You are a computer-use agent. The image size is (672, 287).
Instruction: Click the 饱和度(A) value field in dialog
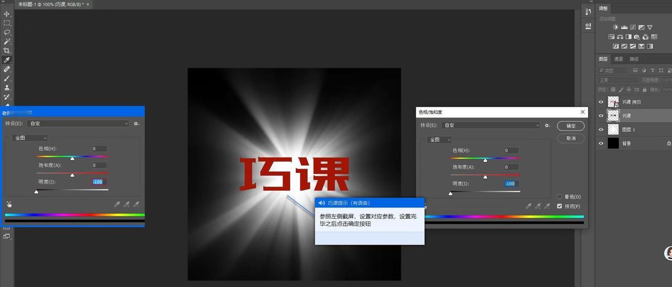coord(511,167)
